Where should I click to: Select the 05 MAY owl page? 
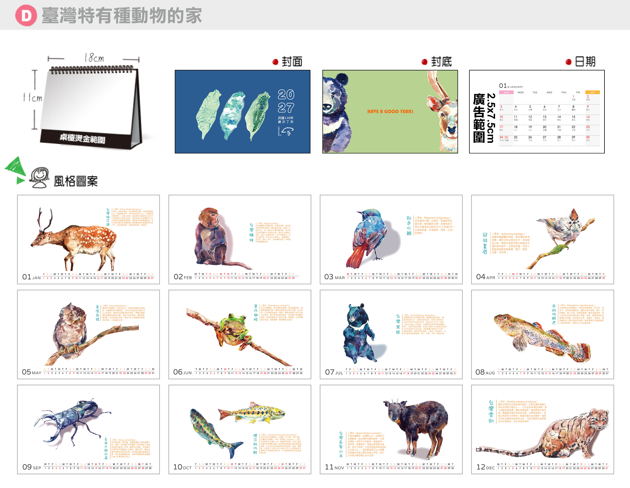point(89,334)
